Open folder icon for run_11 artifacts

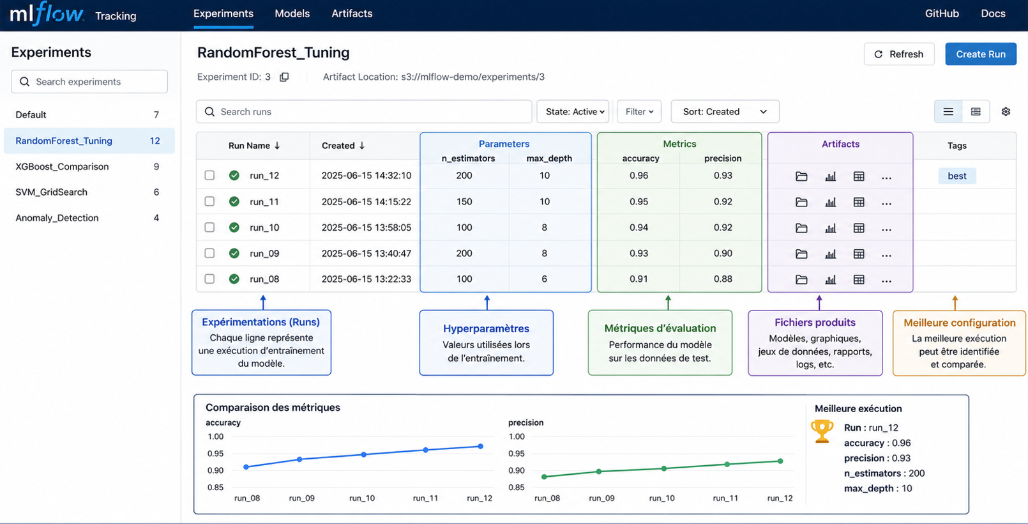[x=801, y=202]
